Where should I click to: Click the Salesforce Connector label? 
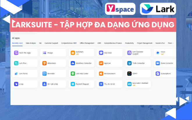click(83, 63)
